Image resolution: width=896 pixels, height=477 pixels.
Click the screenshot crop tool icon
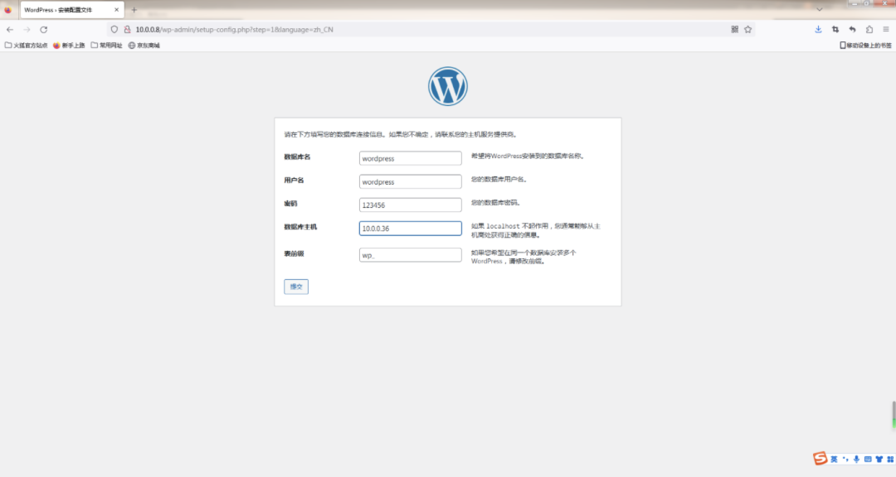click(x=835, y=29)
